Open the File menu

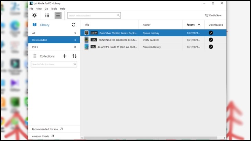coord(31,9)
